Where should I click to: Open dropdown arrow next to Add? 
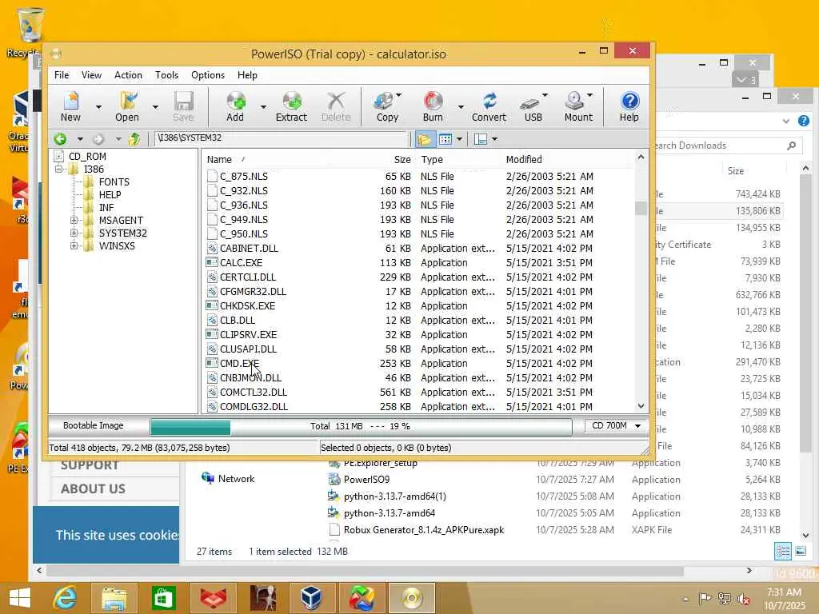tap(263, 107)
